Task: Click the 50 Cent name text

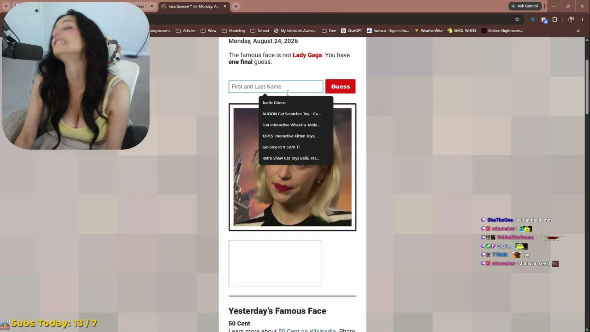Action: coord(239,323)
